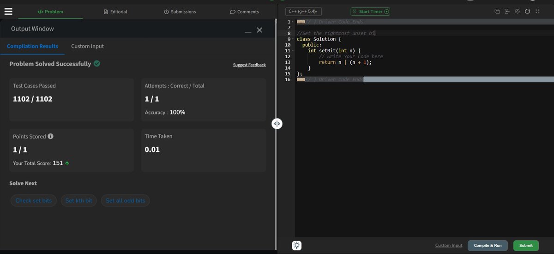The image size is (554, 254).
Task: Expand folded driver code marker at line 16
Action: (301, 79)
